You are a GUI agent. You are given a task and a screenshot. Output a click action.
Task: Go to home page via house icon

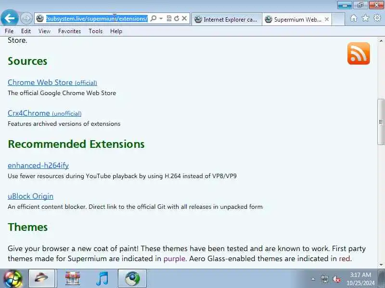click(x=354, y=18)
